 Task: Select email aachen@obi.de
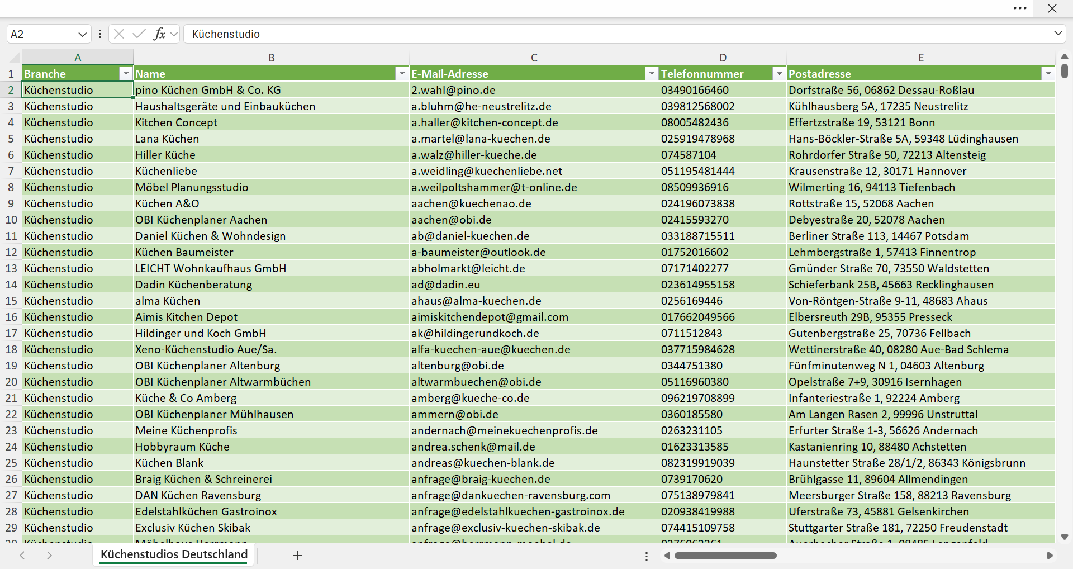[x=534, y=220]
